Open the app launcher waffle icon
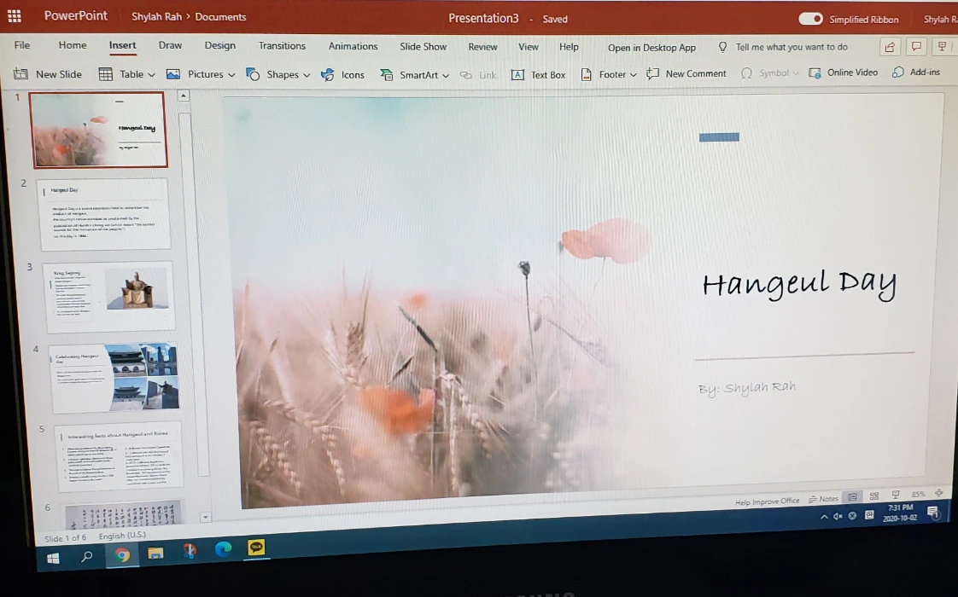958x597 pixels. click(x=14, y=16)
